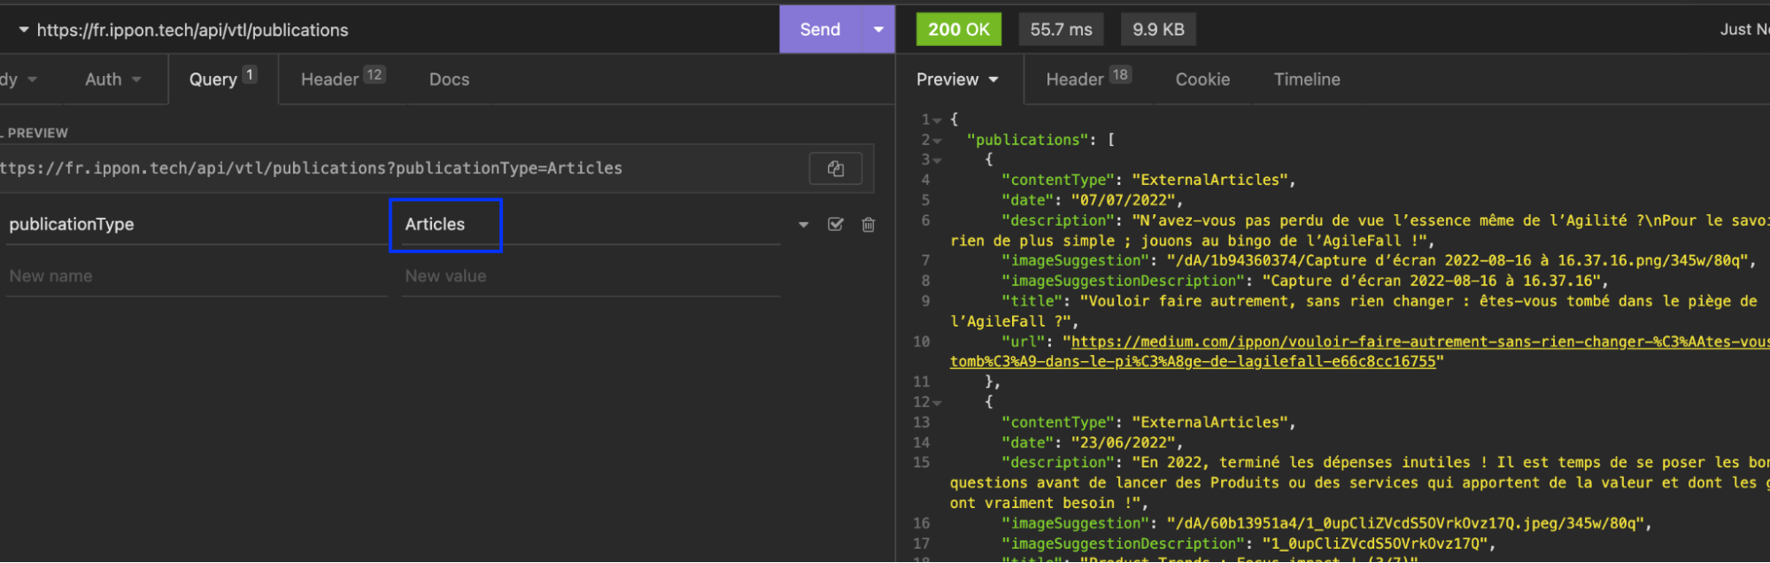This screenshot has width=1770, height=563.
Task: Open the response Header tab with 18 badge
Action: click(1087, 80)
